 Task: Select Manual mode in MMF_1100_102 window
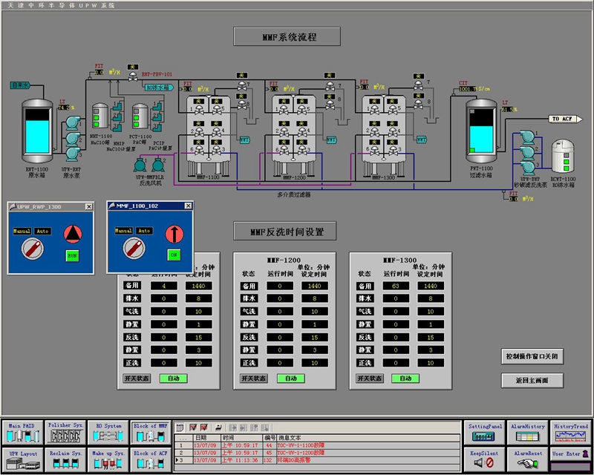[125, 231]
